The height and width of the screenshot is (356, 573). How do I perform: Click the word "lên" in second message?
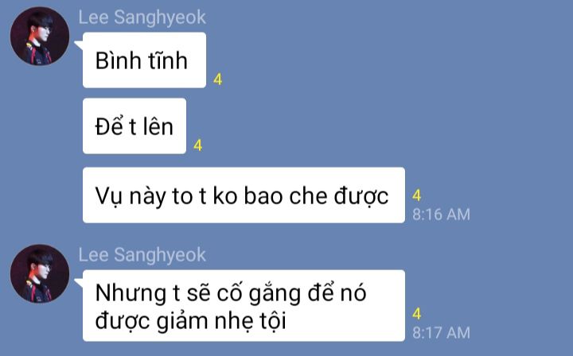click(x=158, y=126)
